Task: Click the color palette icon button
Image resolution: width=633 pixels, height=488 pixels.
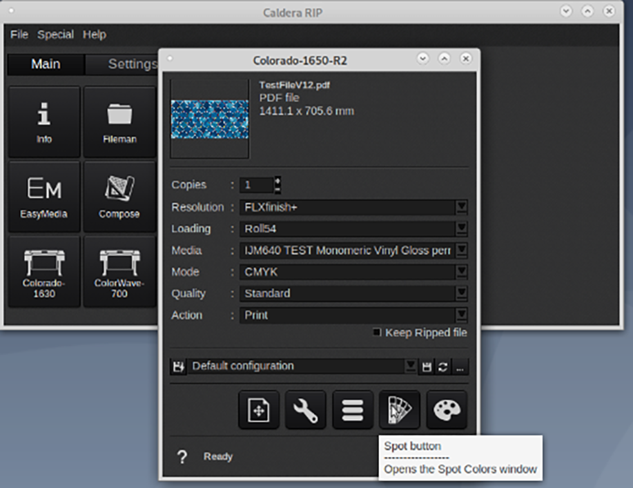Action: pyautogui.click(x=447, y=411)
